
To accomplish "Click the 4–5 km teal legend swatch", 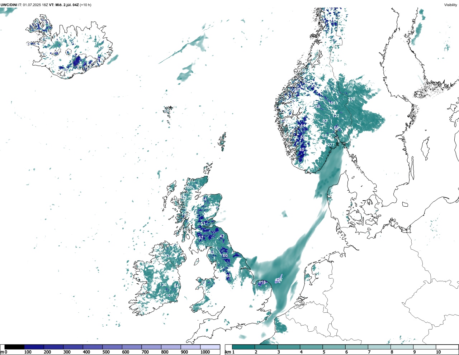I will pyautogui.click(x=311, y=347).
